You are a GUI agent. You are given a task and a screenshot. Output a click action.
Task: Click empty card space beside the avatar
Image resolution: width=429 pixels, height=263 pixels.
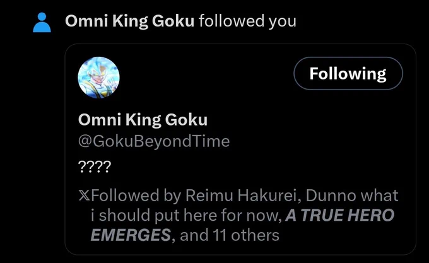click(x=205, y=78)
